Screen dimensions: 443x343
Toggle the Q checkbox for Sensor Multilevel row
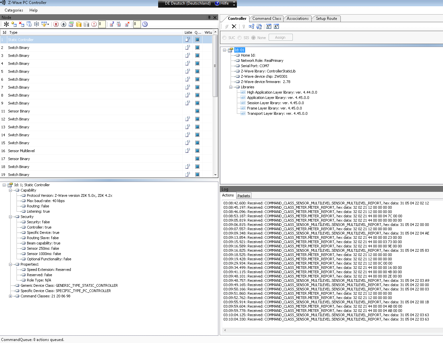(197, 151)
